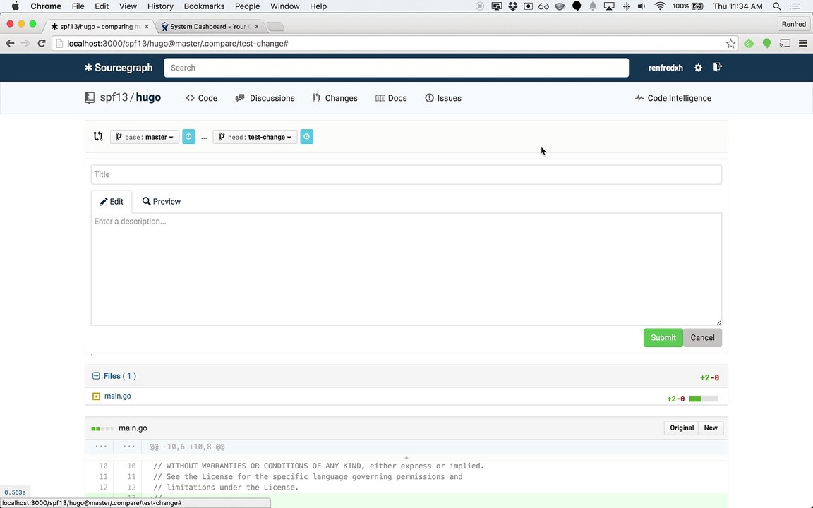
Task: Open the Chrome Bookmarks menu
Action: tap(204, 6)
